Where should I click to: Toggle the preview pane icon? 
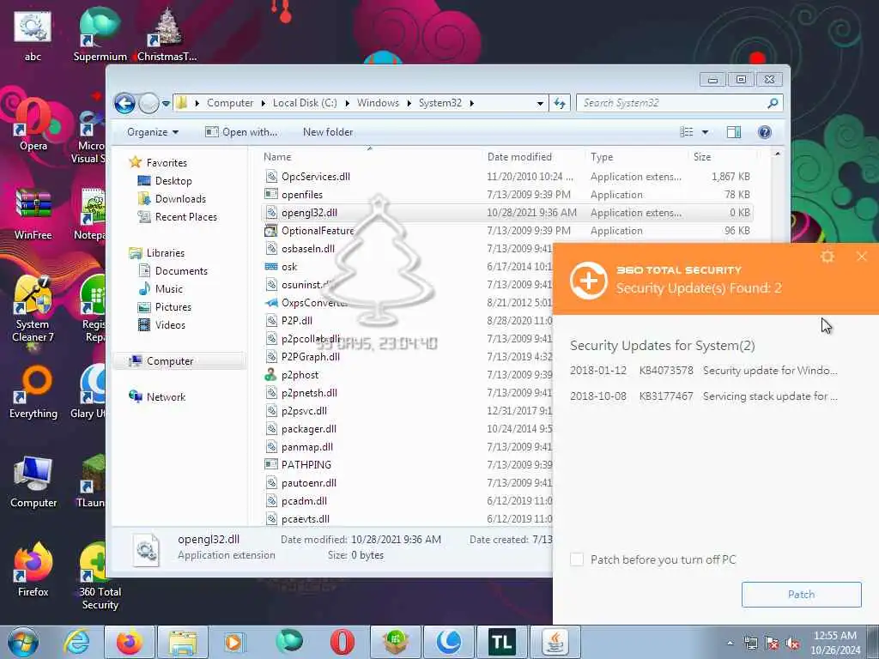734,132
